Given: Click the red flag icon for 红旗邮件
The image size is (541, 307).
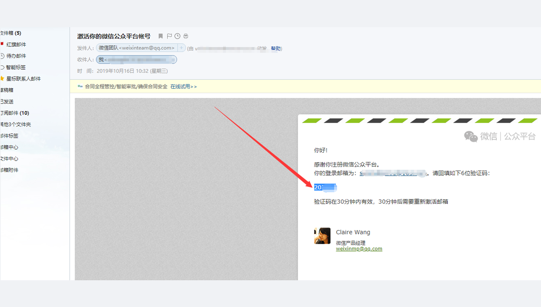Looking at the screenshot, I should click(x=2, y=44).
